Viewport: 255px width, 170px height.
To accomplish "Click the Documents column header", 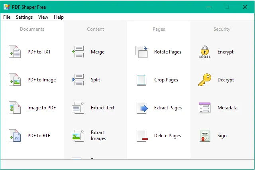I will coord(32,29).
